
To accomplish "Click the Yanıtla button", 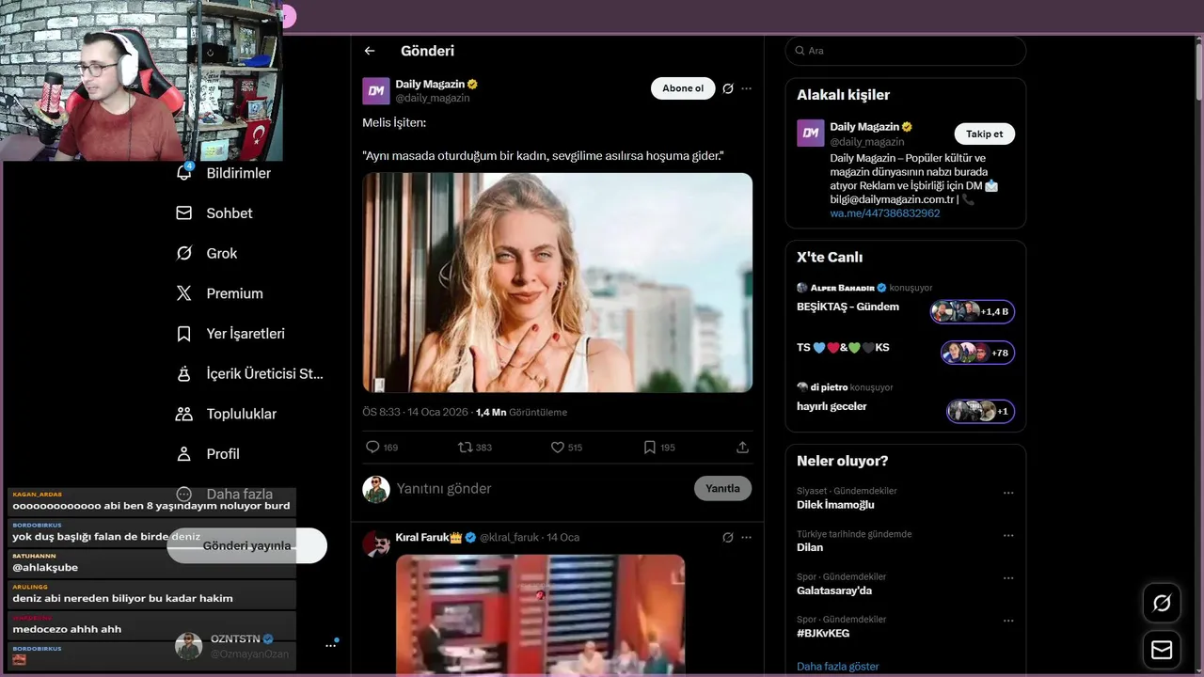I will [722, 489].
